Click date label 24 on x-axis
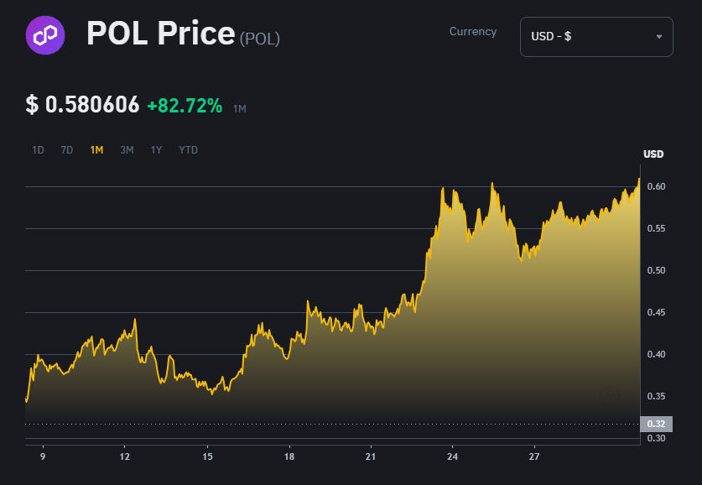The image size is (702, 485). [x=452, y=456]
